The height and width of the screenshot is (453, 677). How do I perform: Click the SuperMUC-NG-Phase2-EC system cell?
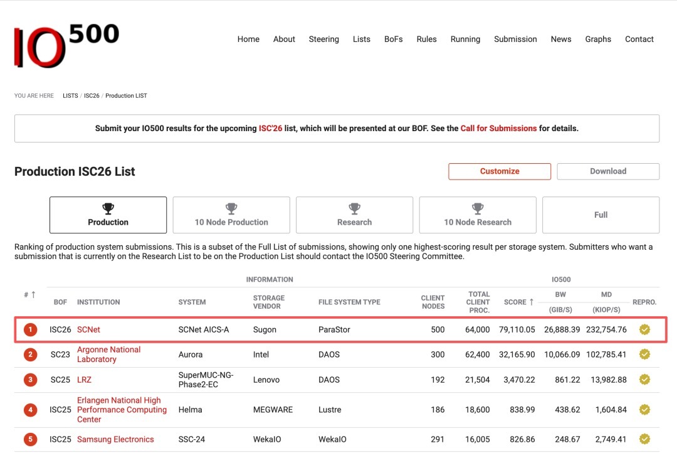coord(206,380)
